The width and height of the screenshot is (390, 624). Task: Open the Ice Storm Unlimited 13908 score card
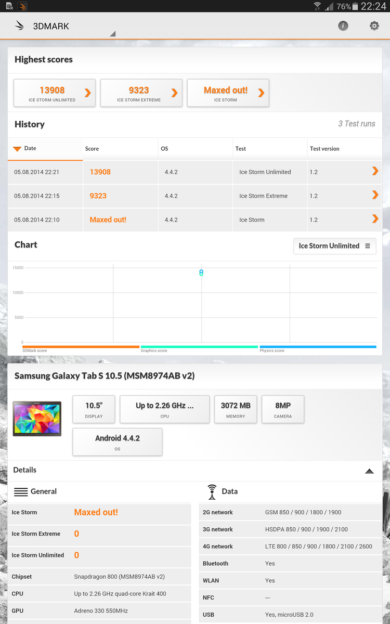click(x=55, y=93)
